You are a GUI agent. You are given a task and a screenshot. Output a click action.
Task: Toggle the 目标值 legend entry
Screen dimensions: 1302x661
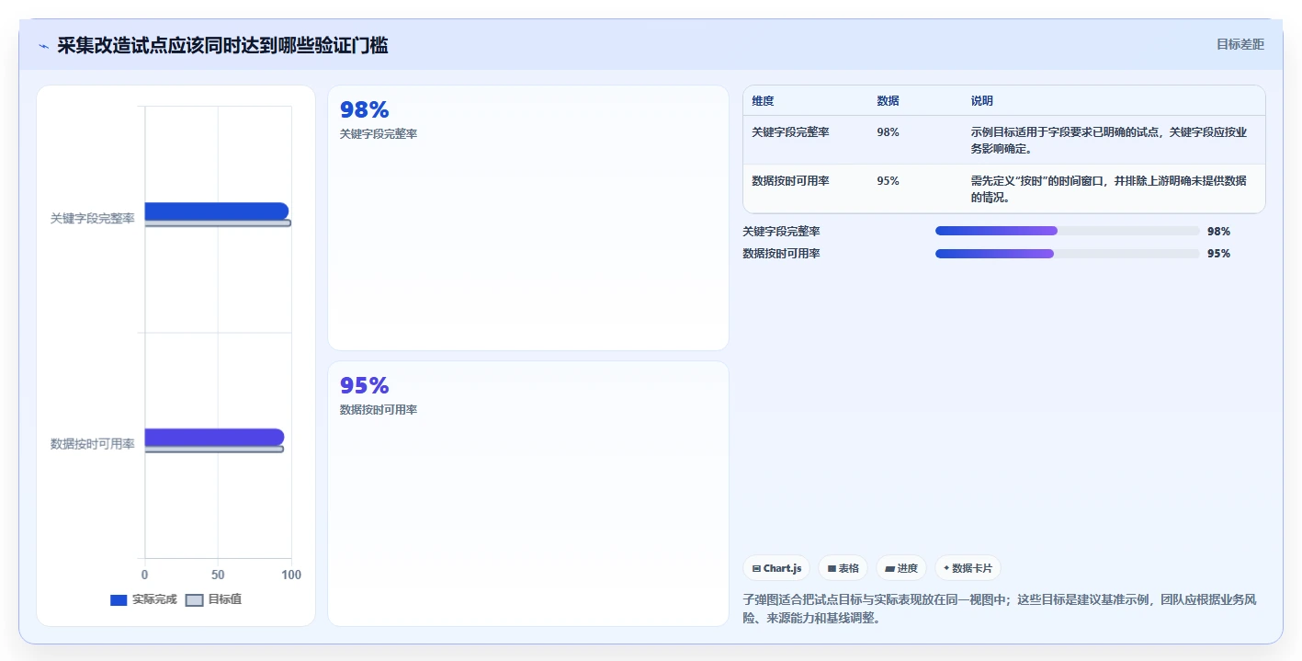213,599
